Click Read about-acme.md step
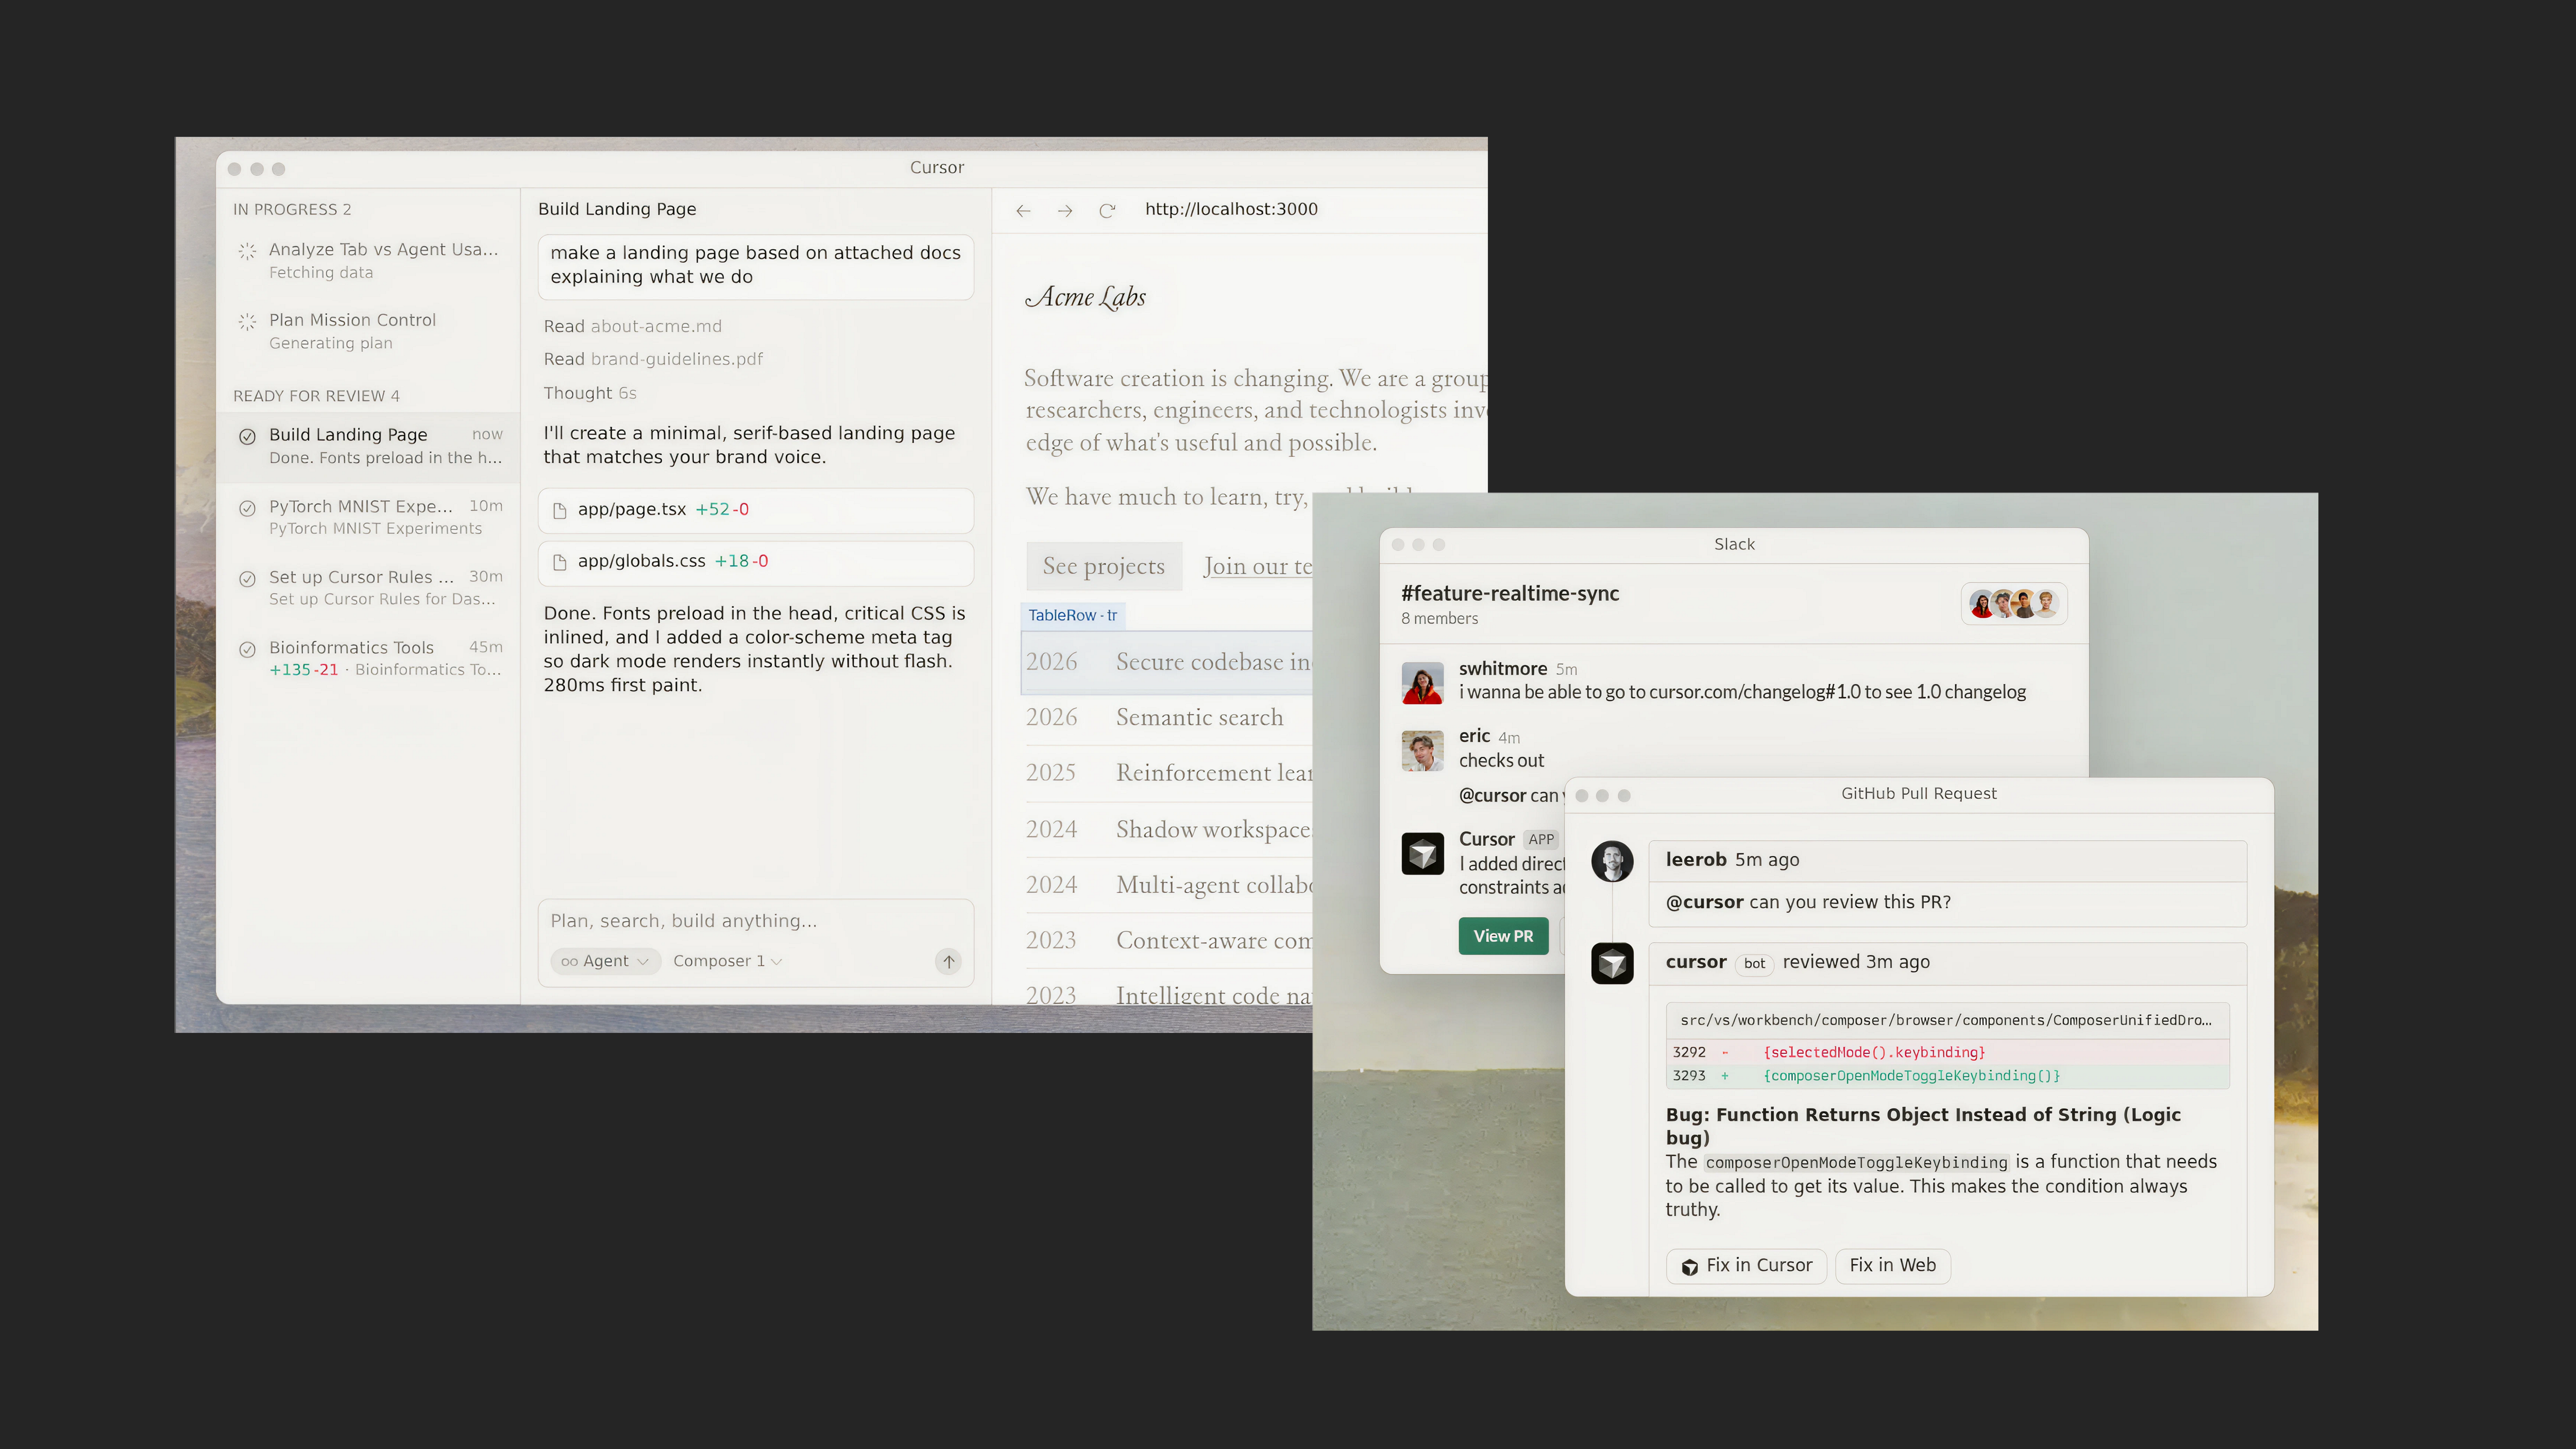 [x=632, y=326]
